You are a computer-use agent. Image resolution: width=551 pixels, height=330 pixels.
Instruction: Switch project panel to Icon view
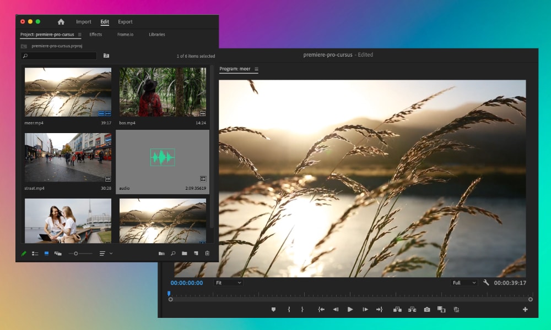[46, 254]
